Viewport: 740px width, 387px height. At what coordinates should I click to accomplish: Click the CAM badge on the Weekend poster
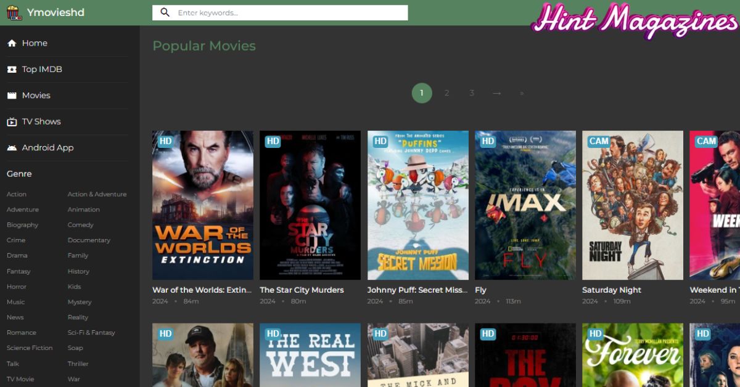tap(706, 141)
